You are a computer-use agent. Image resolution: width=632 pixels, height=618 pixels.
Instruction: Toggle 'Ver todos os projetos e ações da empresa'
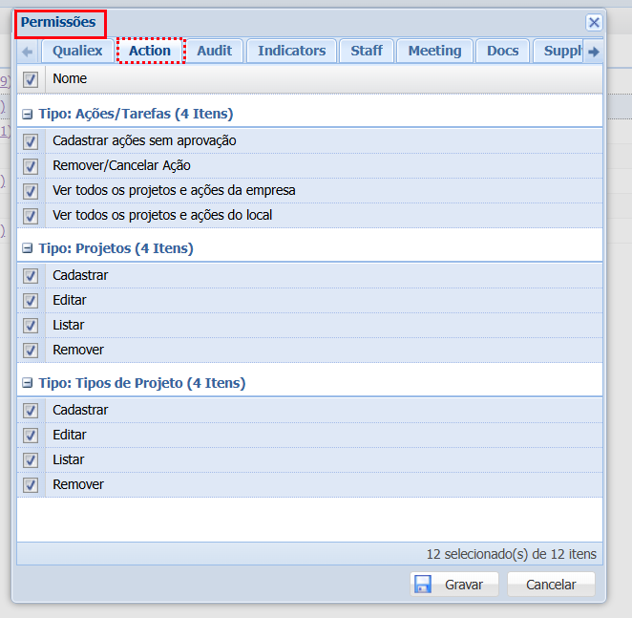(31, 191)
